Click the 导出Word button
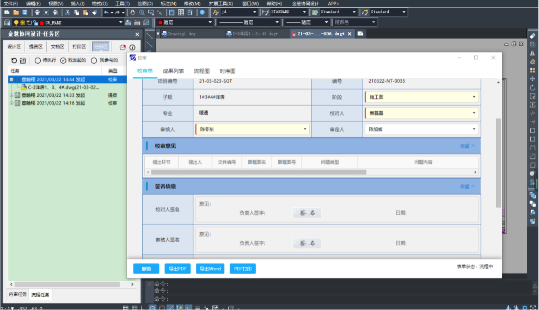Screen dimensions: 539x310 pyautogui.click(x=210, y=269)
